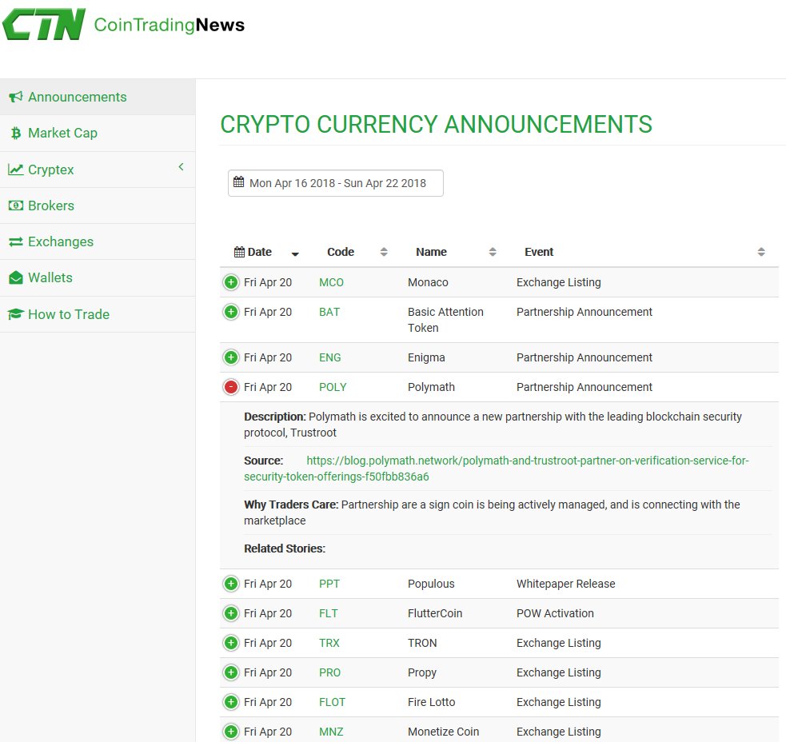This screenshot has width=786, height=742.
Task: Sort table by Code column
Action: 384,252
